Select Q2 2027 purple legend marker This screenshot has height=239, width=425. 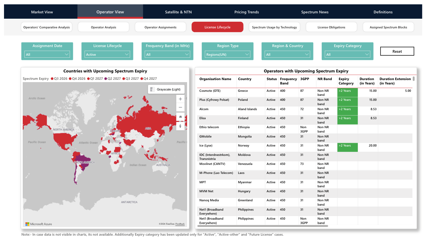[x=106, y=79]
